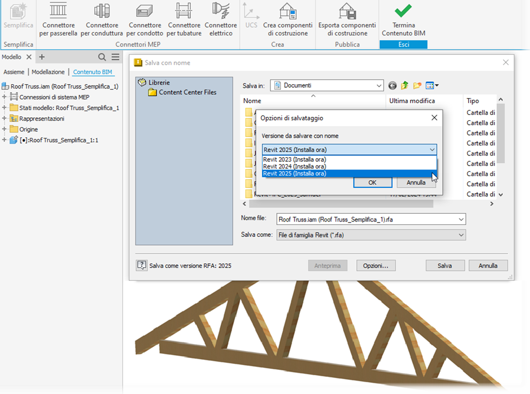Viewport: 530px width, 394px height.
Task: Click the Esci panel label
Action: [403, 45]
